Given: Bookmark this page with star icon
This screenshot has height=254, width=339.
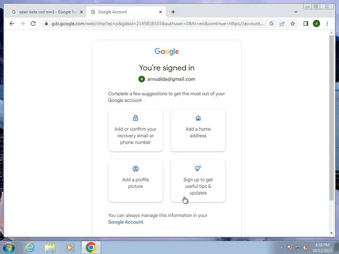Looking at the screenshot, I should pyautogui.click(x=293, y=23).
